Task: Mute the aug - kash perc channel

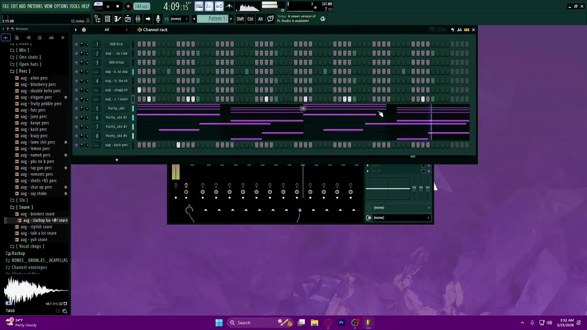Action: click(x=76, y=145)
